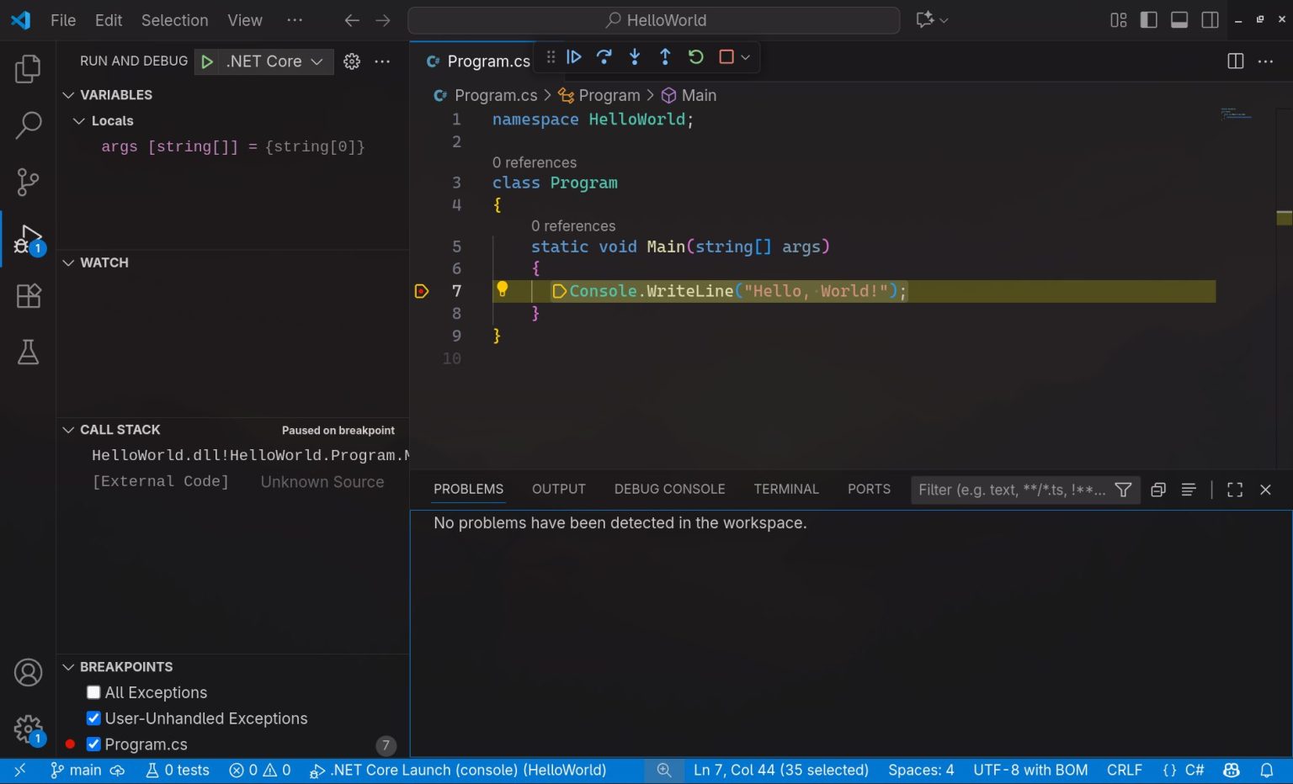Open the Extensions view in activity bar
This screenshot has height=784, width=1293.
(29, 296)
